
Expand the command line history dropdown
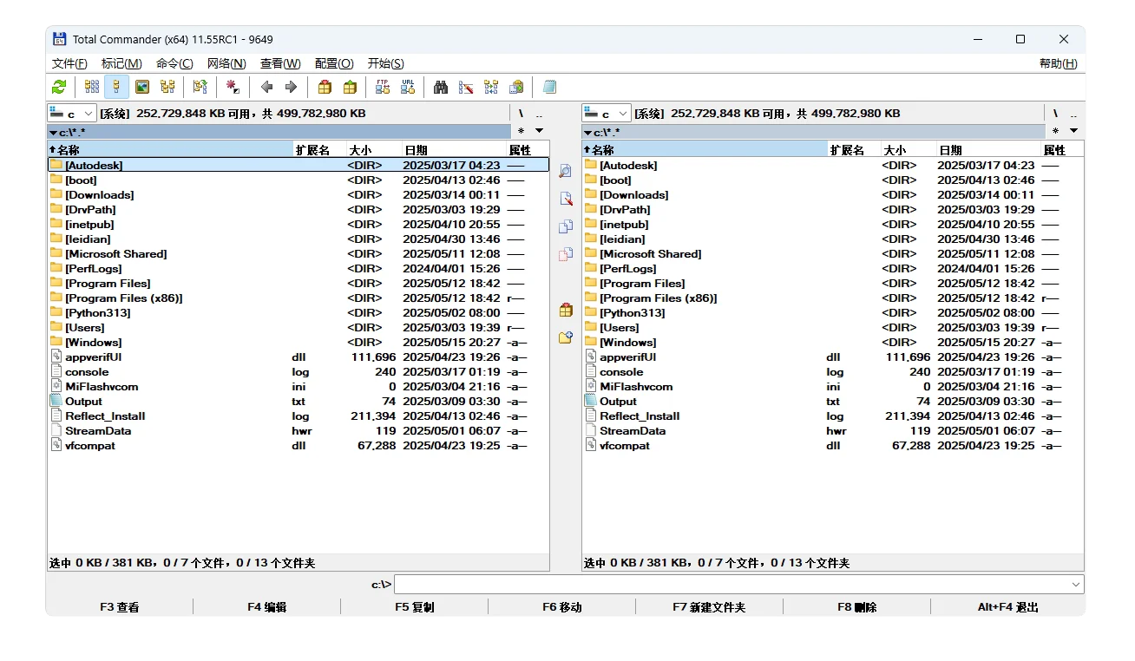tap(1076, 585)
